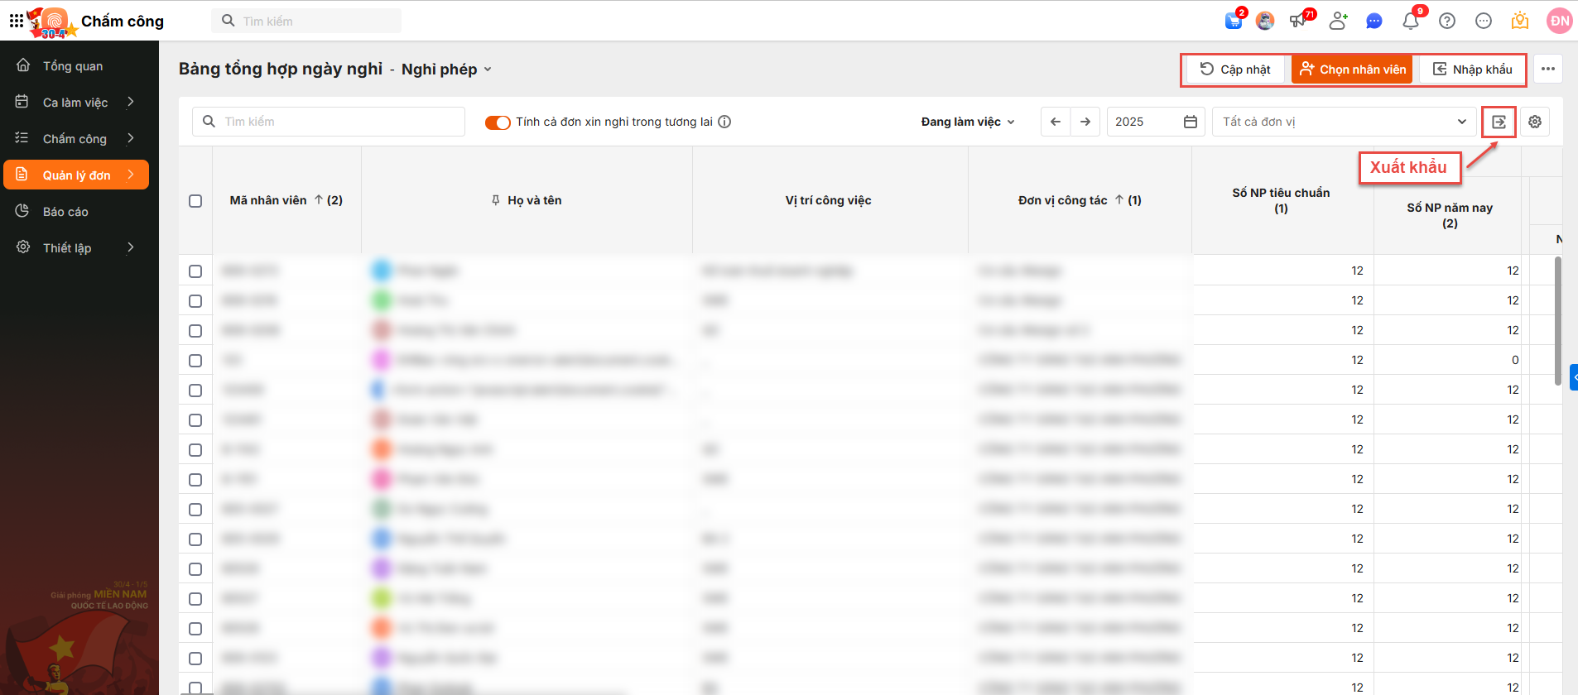This screenshot has height=695, width=1578.
Task: Open the circled ellipsis icon in top bar
Action: pyautogui.click(x=1484, y=22)
